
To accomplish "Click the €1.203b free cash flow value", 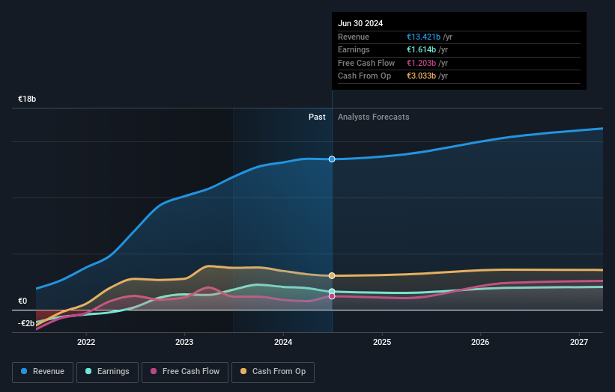I will coord(421,63).
